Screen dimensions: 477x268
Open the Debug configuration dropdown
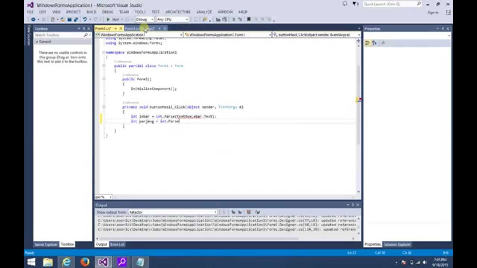[x=145, y=19]
